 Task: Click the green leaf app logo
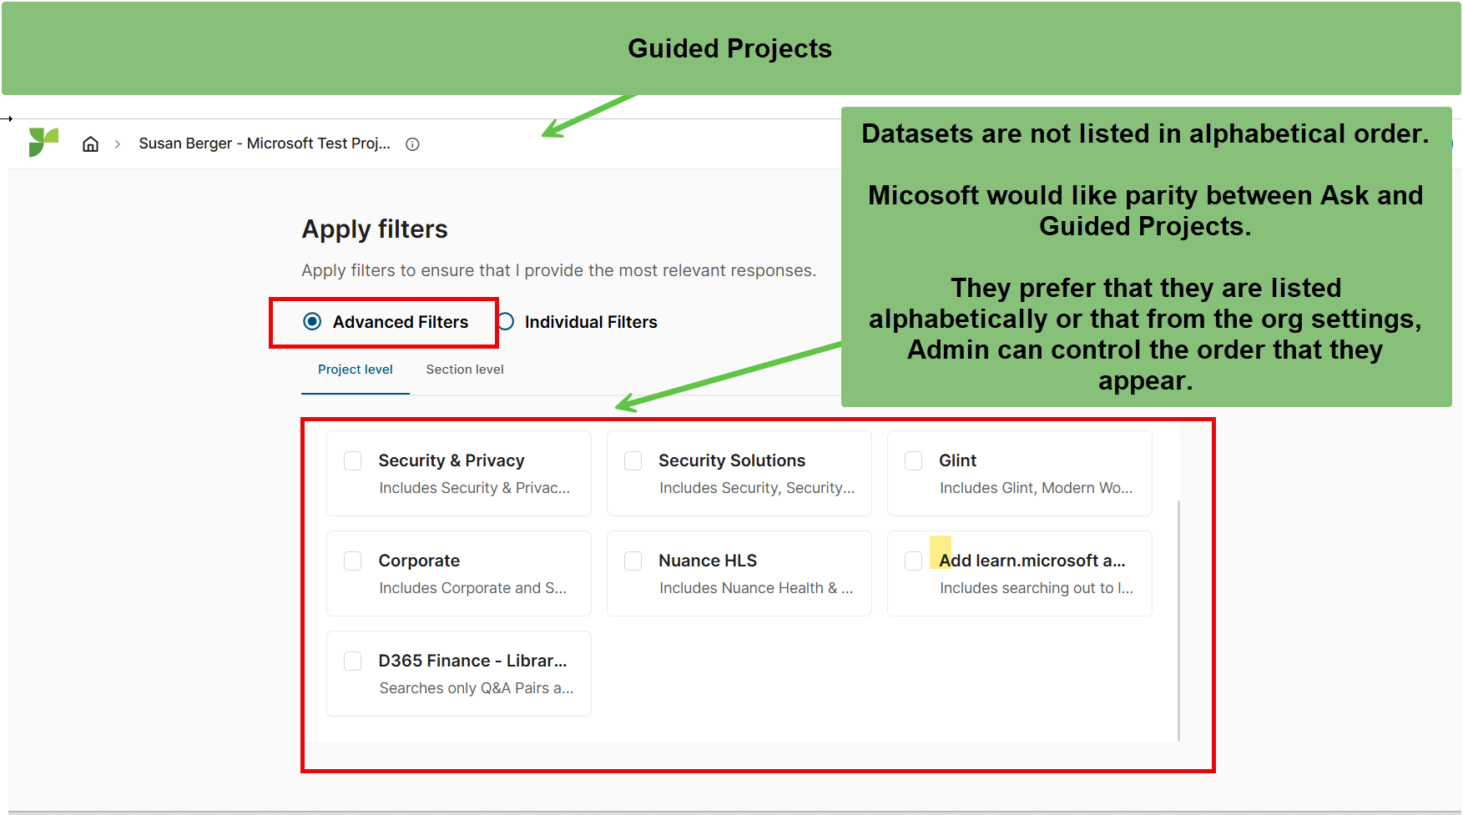(x=43, y=143)
